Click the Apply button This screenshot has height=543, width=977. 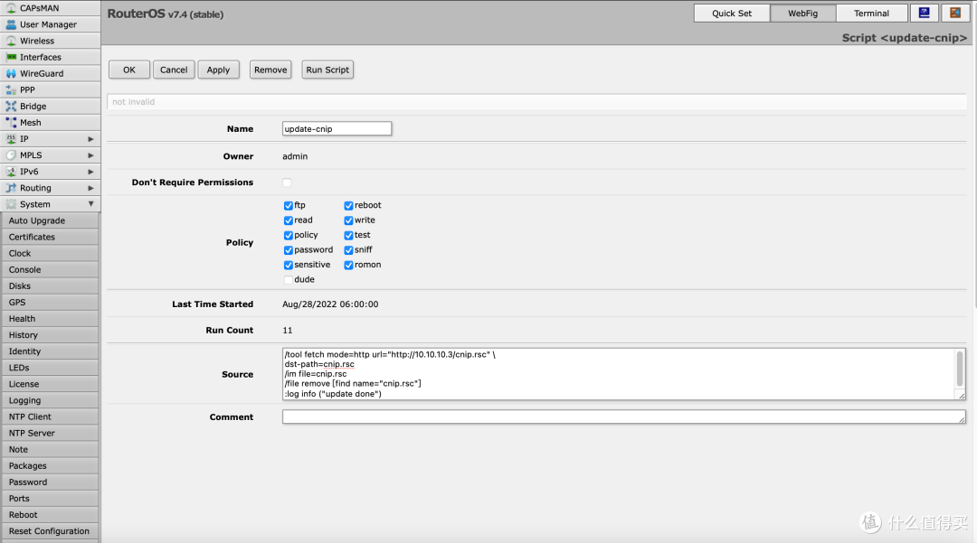point(218,70)
